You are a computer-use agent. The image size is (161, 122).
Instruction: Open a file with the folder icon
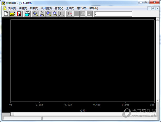pos(13,14)
